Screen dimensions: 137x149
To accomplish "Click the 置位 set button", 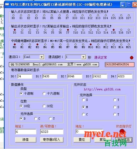I will coord(82,140).
